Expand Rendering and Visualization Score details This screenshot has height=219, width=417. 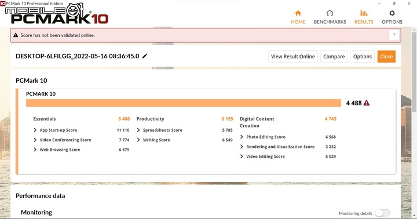242,147
